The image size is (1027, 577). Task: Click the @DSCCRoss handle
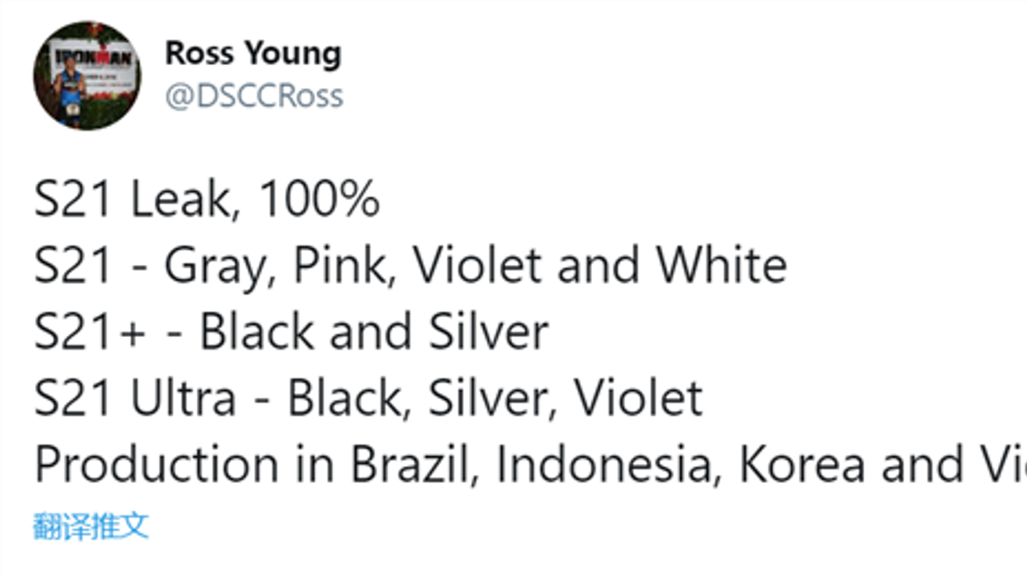(x=254, y=97)
